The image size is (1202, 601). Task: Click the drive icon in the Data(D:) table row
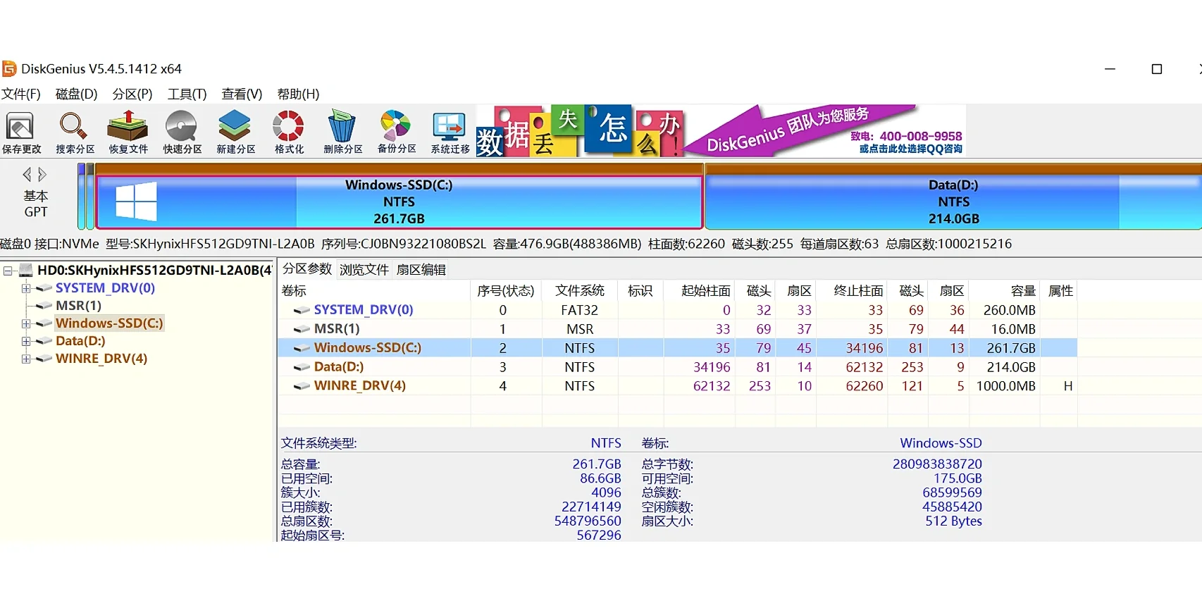tap(302, 367)
